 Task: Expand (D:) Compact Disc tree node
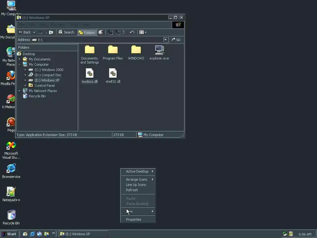pyautogui.click(x=25, y=75)
